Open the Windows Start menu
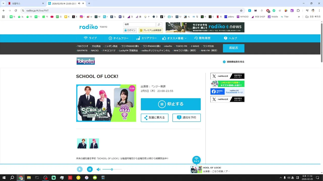The width and height of the screenshot is (323, 181). pos(4,178)
